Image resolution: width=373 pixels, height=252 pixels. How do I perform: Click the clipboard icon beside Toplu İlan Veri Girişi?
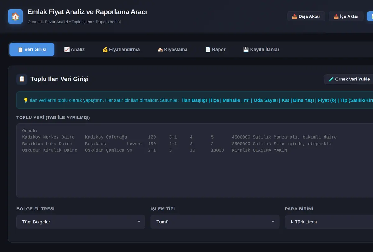point(22,79)
